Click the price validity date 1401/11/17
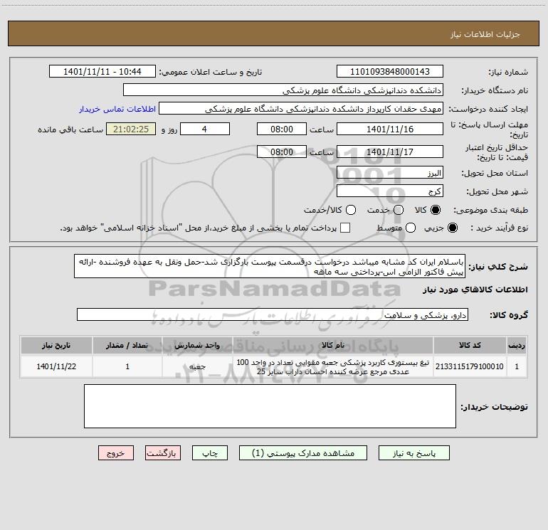Screen dimensions: 548x530 (x=390, y=152)
